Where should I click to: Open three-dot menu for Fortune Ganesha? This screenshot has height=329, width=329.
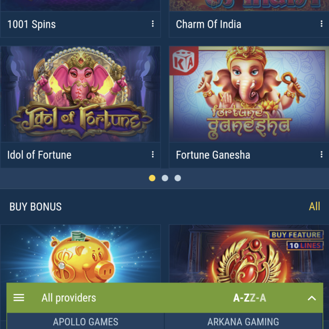(321, 155)
